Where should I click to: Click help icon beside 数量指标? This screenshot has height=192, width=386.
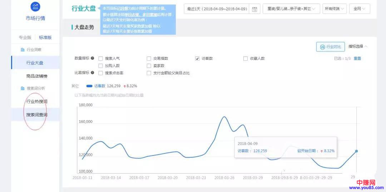point(93,58)
